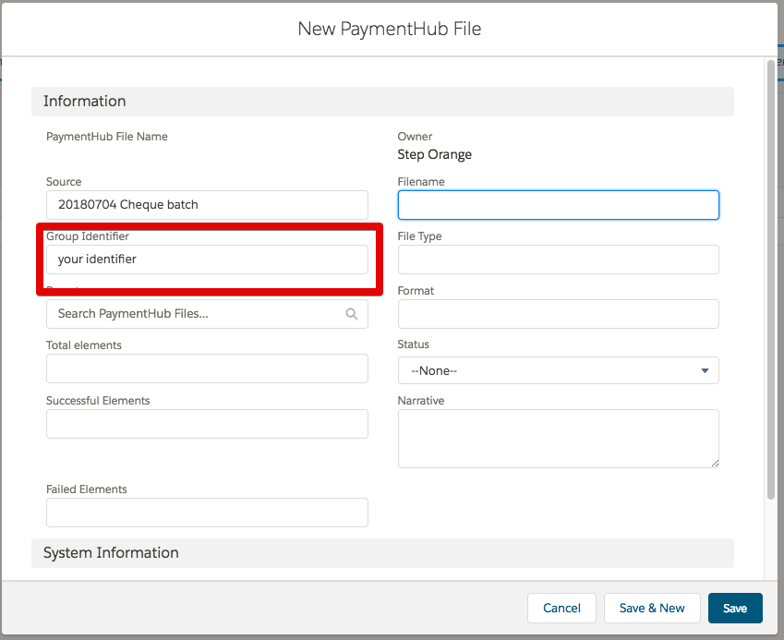
Task: Click into the Successful Elements field
Action: click(x=207, y=424)
